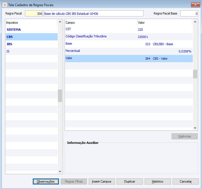Screen dimensions: 202x189
Task: Click the Campo grid scrollbar thumb
Action: tap(195, 74)
